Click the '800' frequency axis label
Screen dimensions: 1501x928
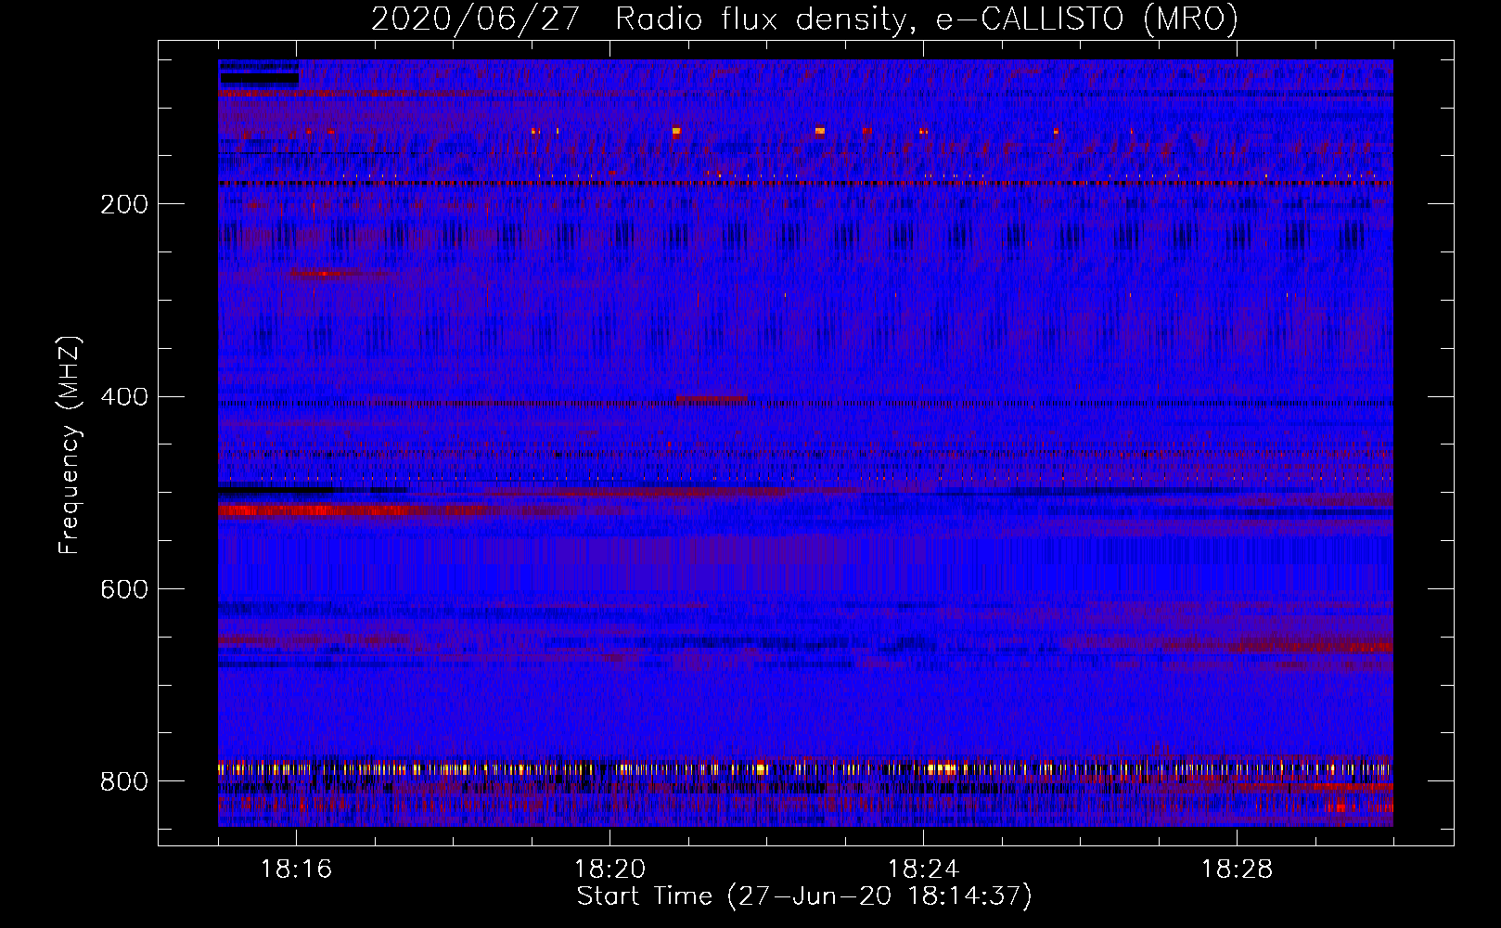(123, 782)
